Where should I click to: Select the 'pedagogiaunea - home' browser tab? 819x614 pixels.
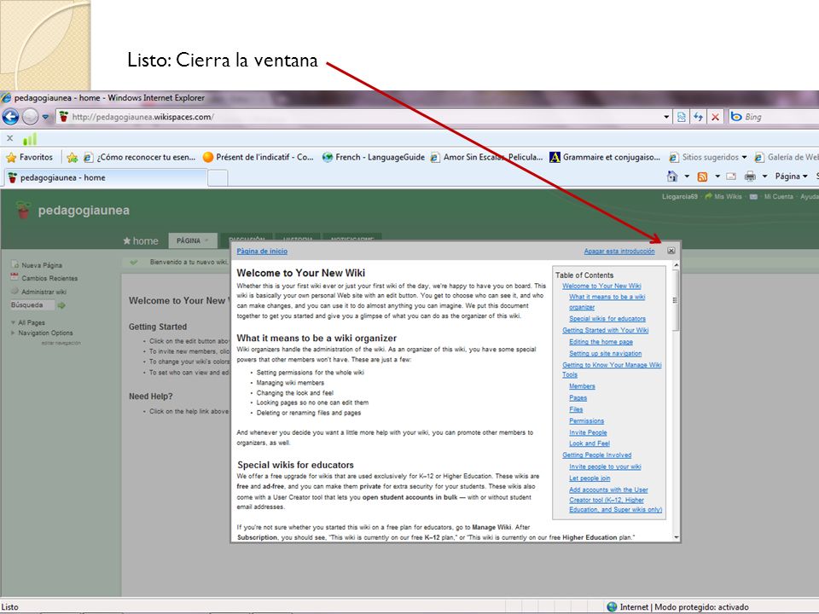tap(104, 177)
